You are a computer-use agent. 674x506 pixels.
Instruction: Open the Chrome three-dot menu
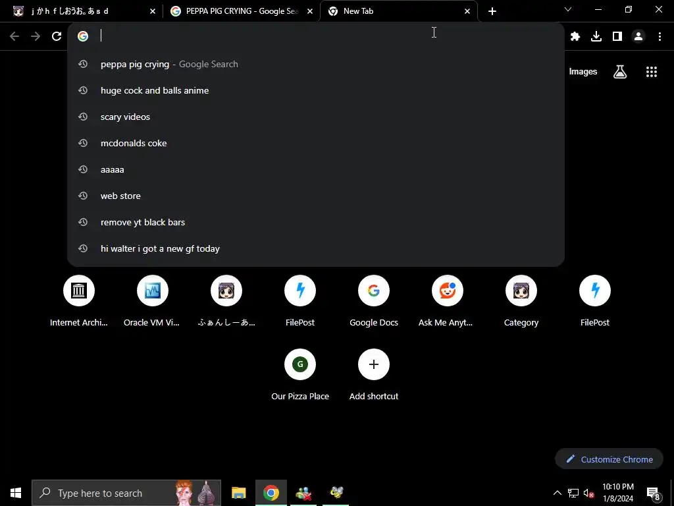[660, 37]
